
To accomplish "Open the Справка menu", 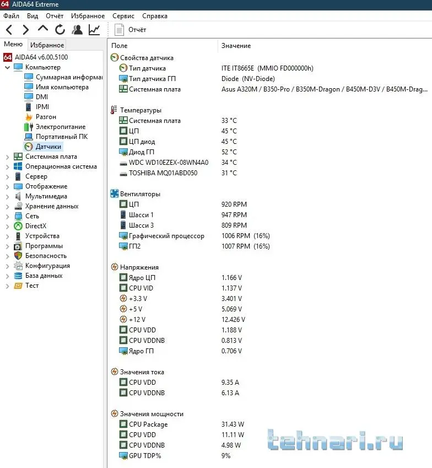I will click(x=154, y=16).
